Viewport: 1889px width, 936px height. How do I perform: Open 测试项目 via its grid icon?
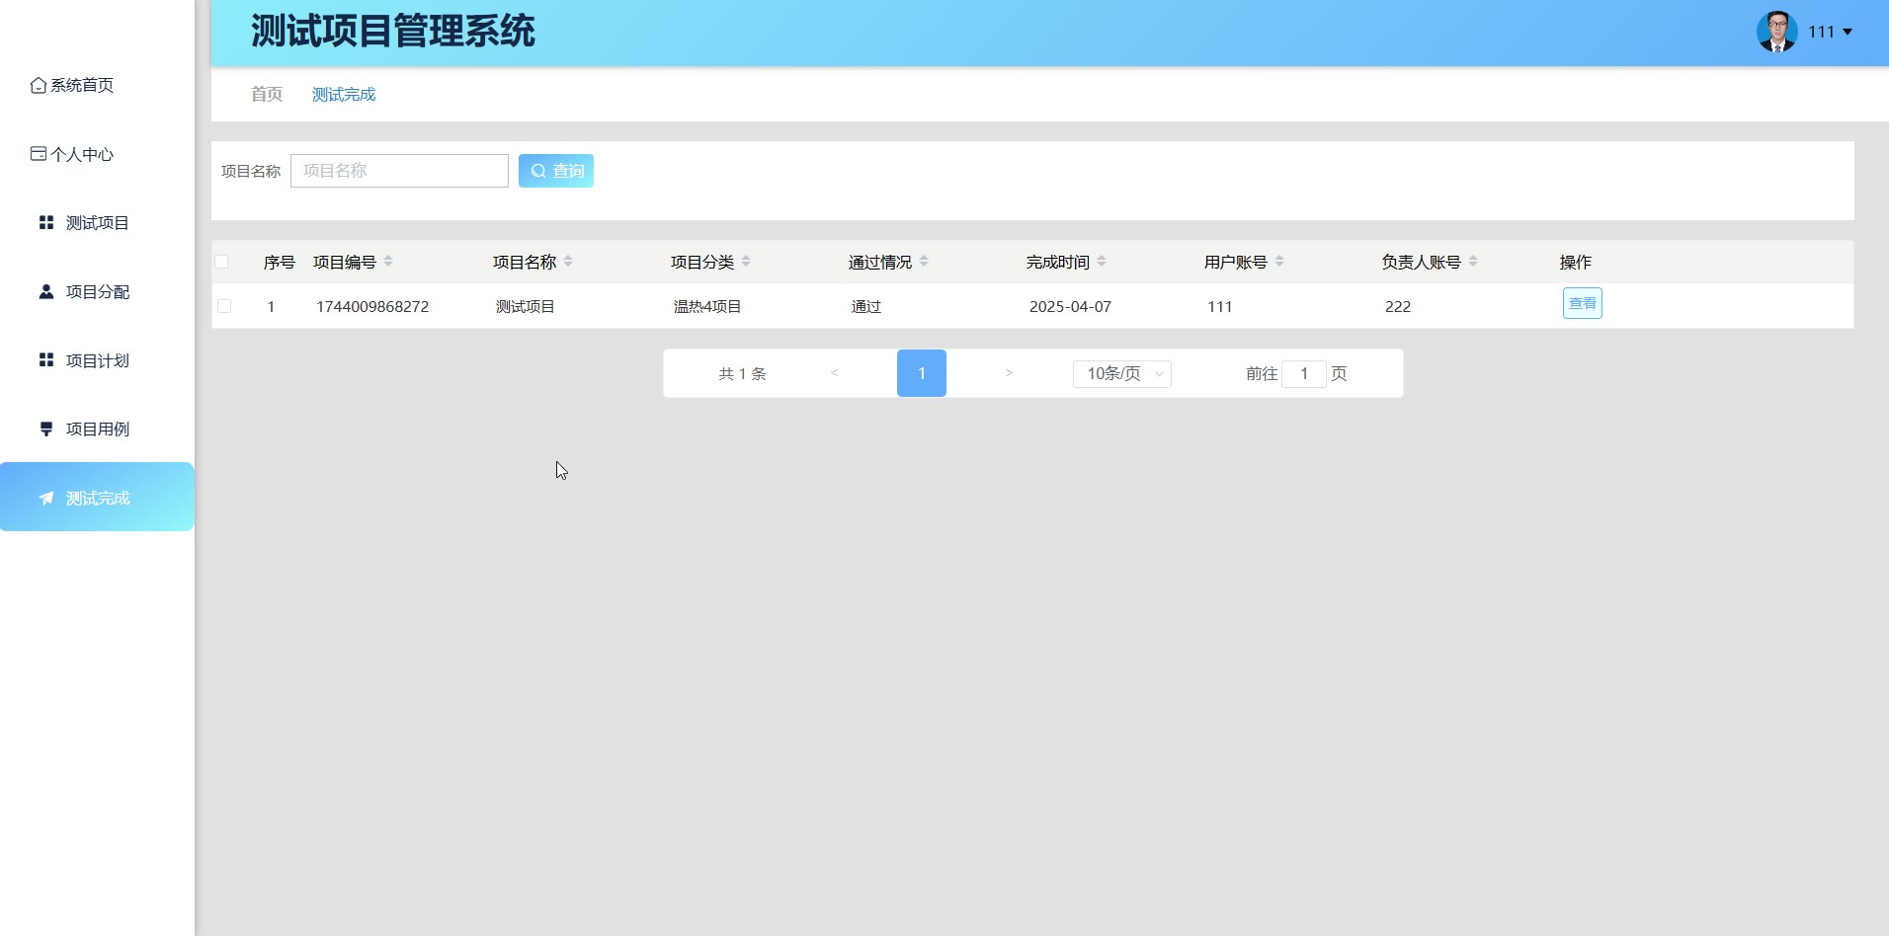45,223
